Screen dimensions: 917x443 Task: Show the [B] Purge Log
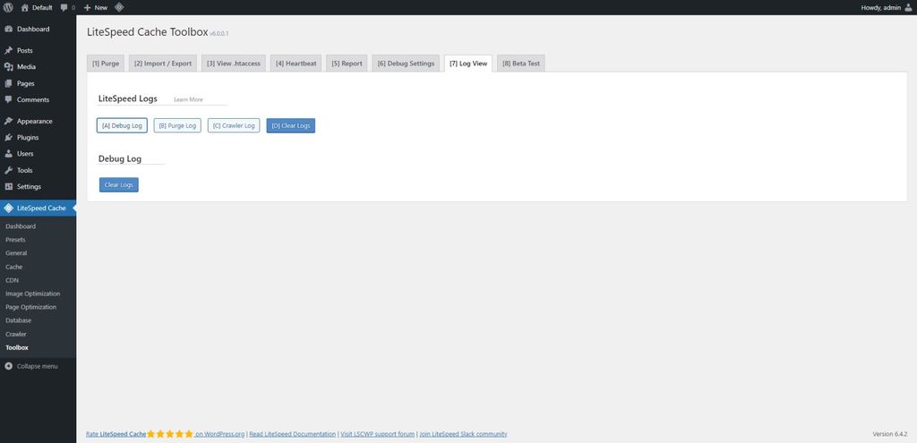[x=177, y=125]
